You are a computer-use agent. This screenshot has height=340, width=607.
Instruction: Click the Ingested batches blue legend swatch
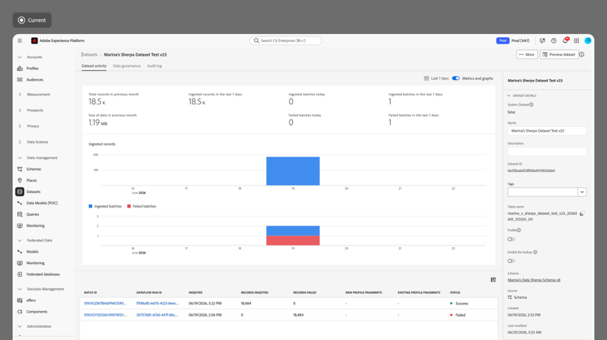91,206
